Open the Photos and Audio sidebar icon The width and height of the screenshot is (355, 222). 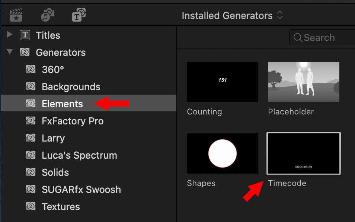[48, 15]
